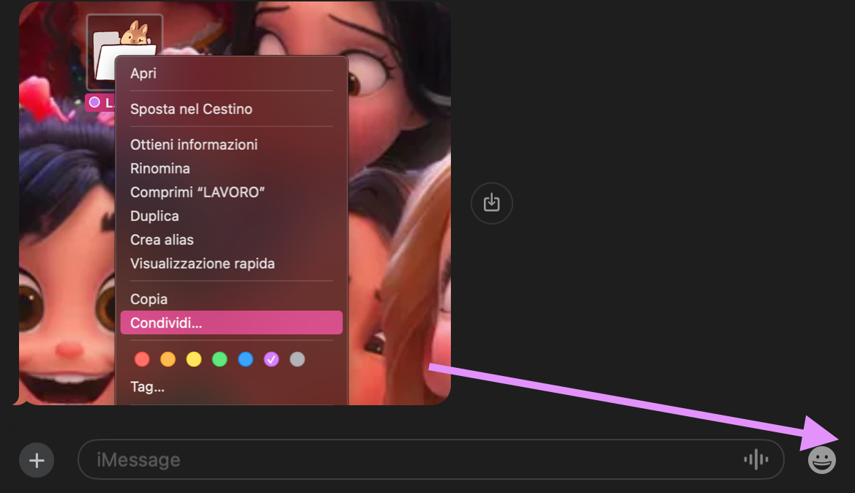Select Copia in the context menu
The width and height of the screenshot is (855, 493).
click(x=149, y=299)
